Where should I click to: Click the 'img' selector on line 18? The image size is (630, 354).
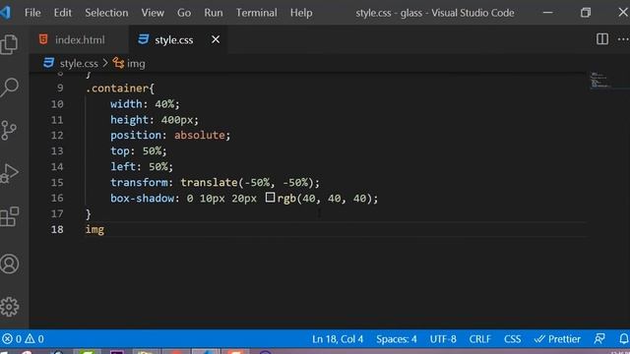(94, 229)
